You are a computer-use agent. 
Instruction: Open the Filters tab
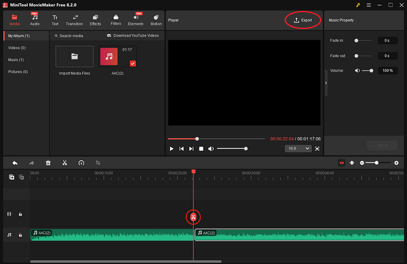(x=116, y=20)
